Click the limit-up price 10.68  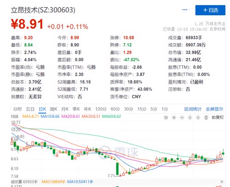[x=129, y=38]
